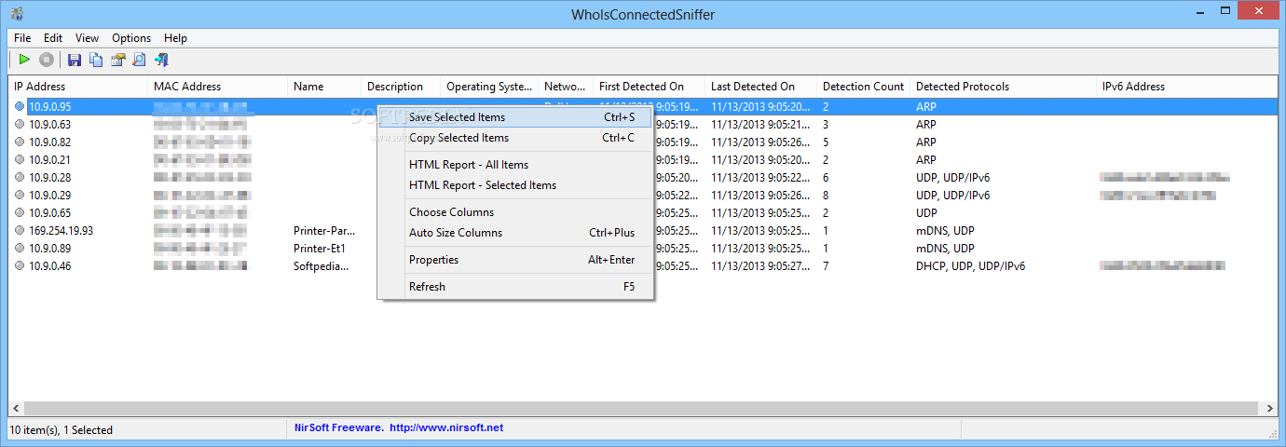Click the horizontal scrollbar right arrow
The width and height of the screenshot is (1286, 447).
[1270, 408]
